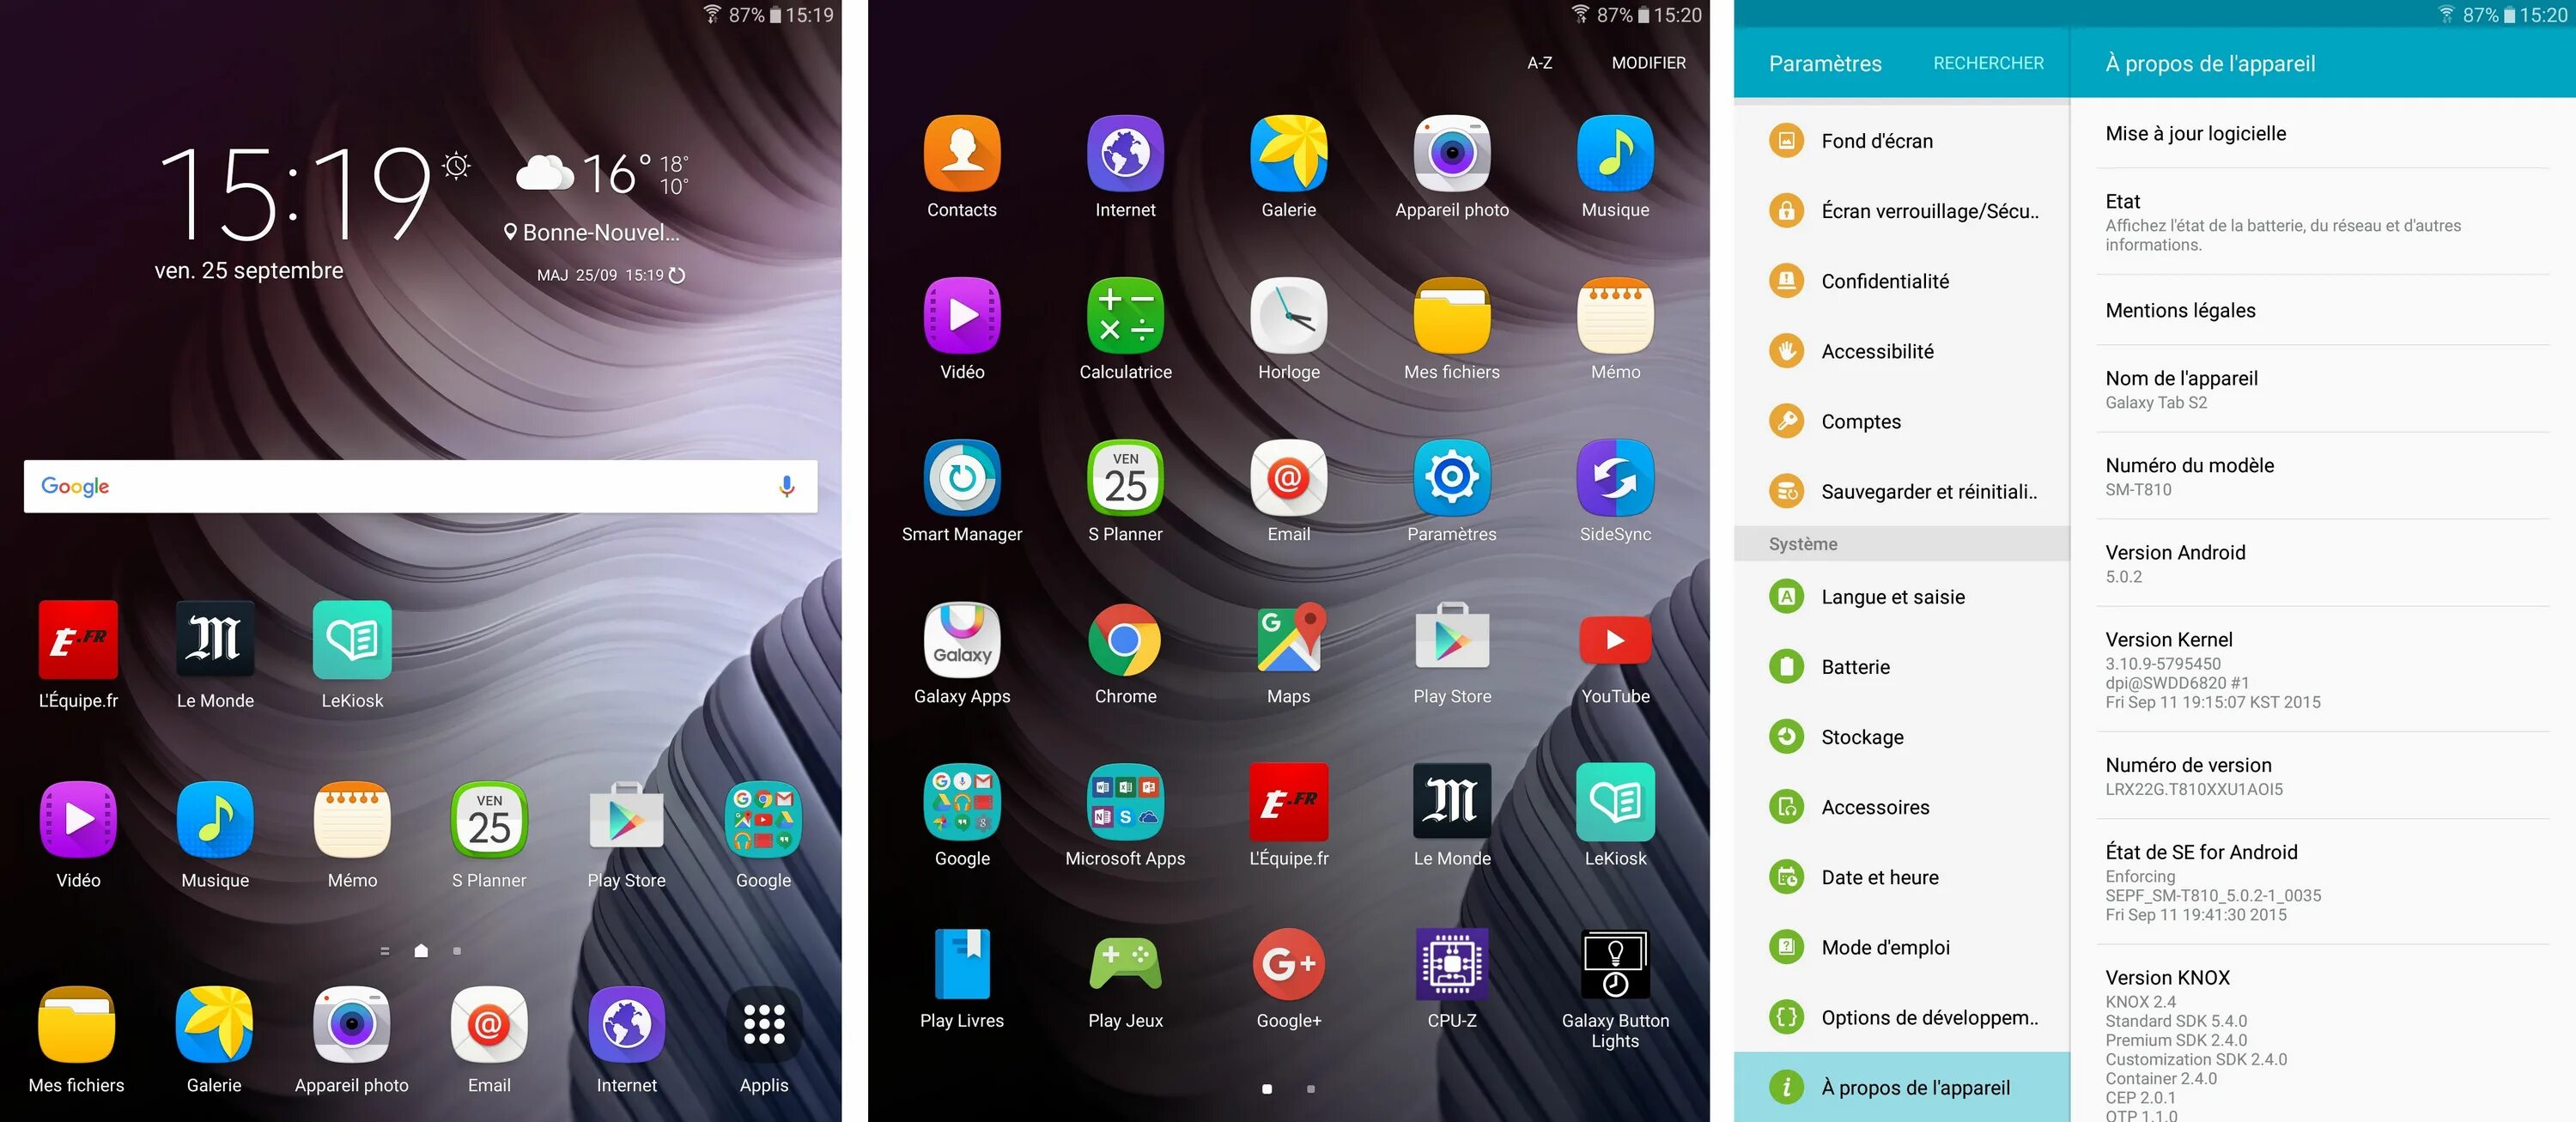
Task: View battery percentage in status bar
Action: 741,15
